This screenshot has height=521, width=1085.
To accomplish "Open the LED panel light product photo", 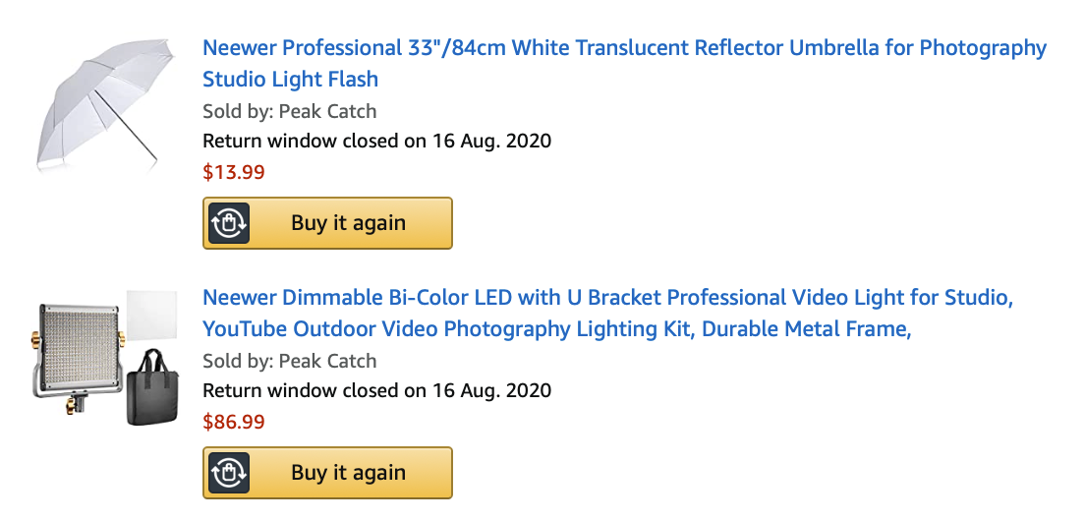I will pos(104,357).
